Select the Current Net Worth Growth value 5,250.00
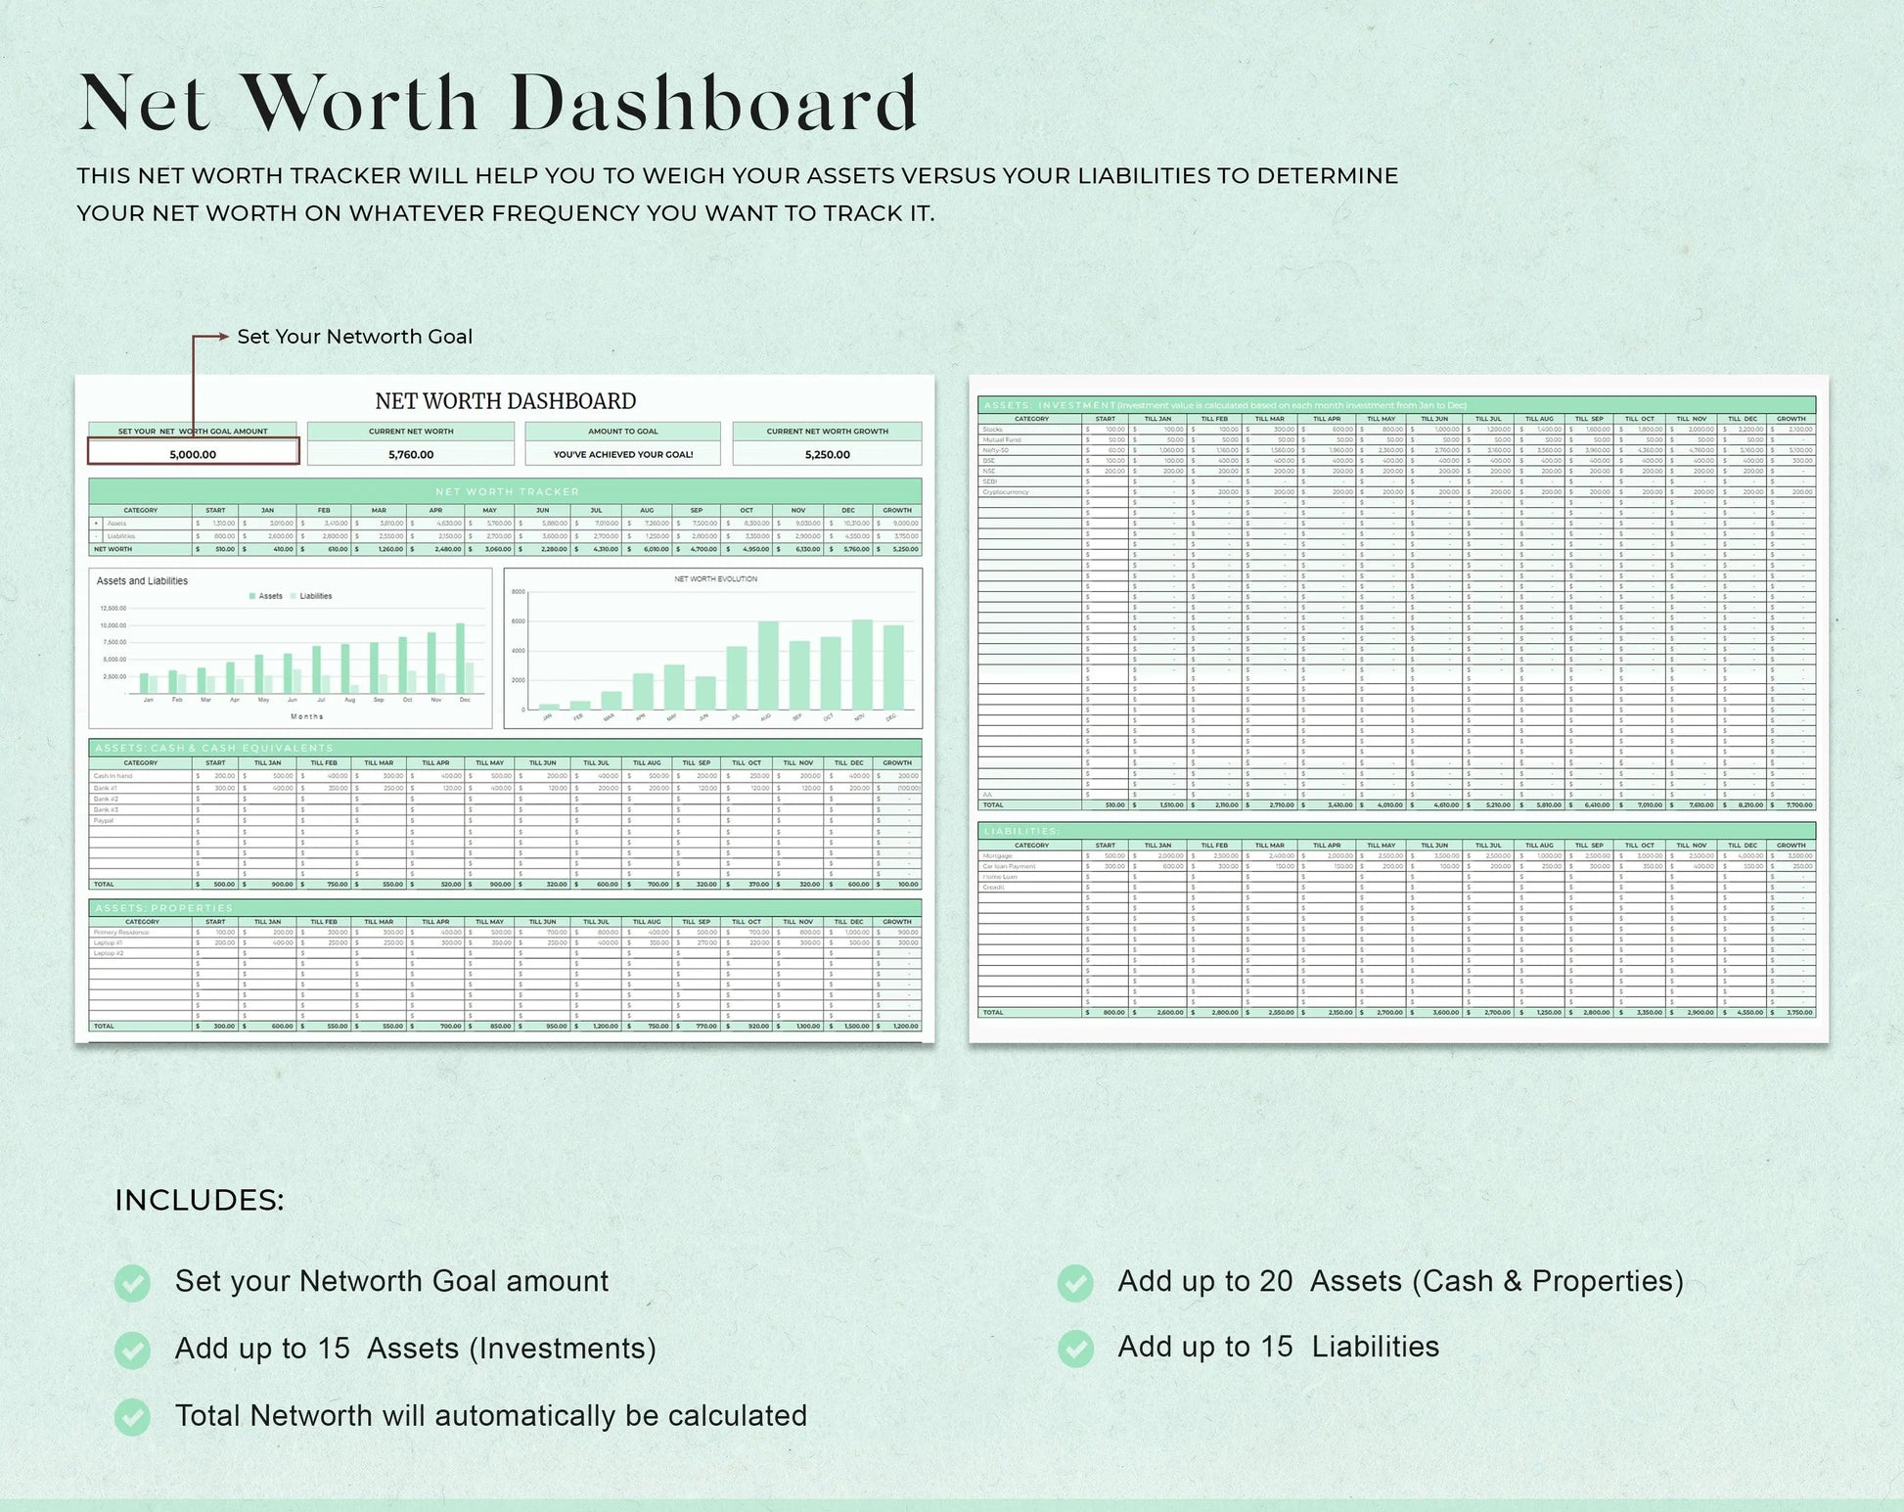The image size is (1904, 1512). click(828, 454)
